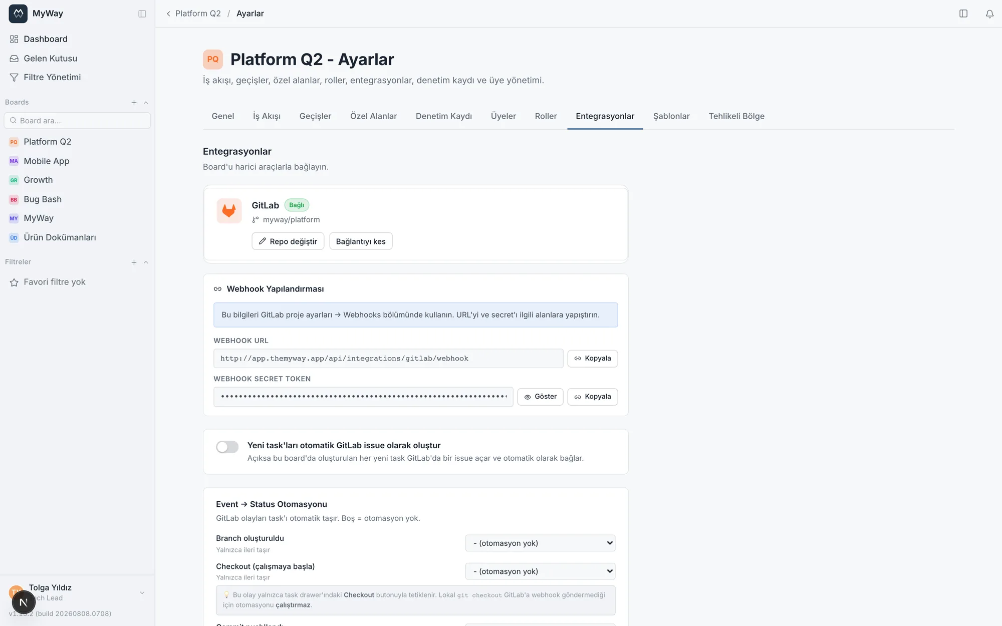
Task: Open the Üyeler tab
Action: point(504,116)
